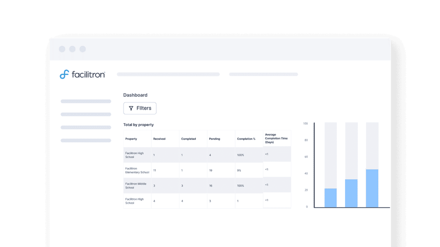
Task: Click the pending value 16 for Middle School
Action: coord(211,186)
